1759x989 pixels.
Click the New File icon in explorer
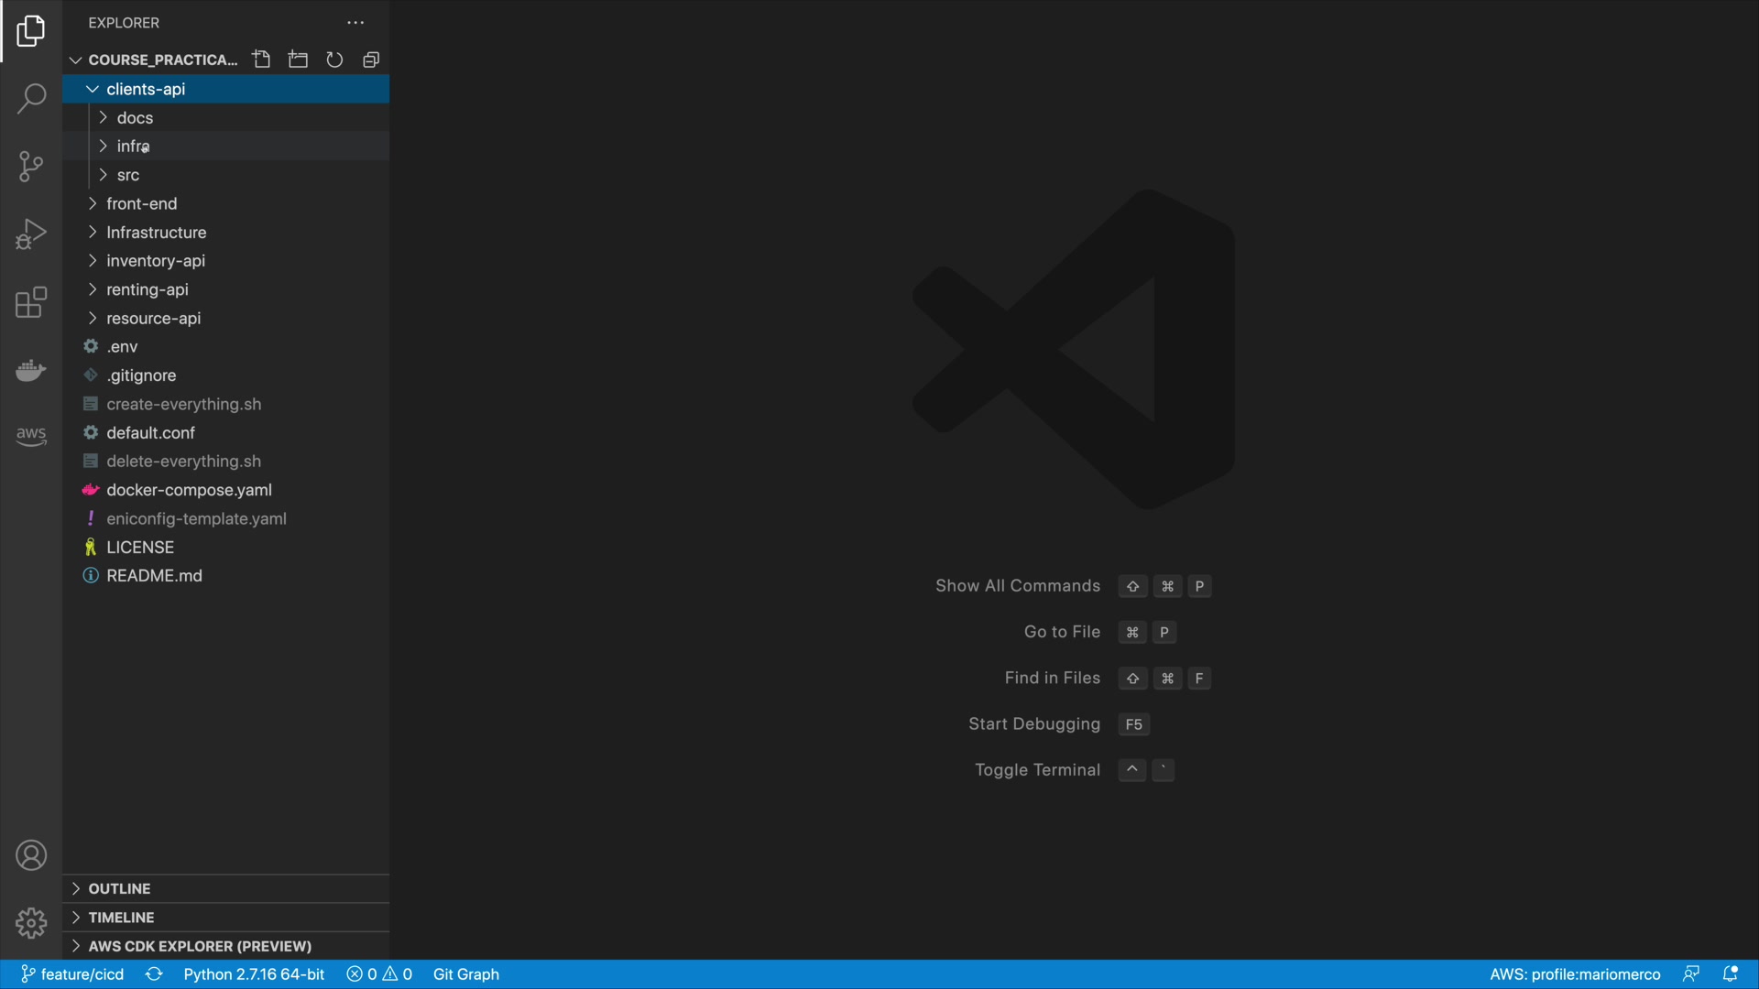coord(261,60)
